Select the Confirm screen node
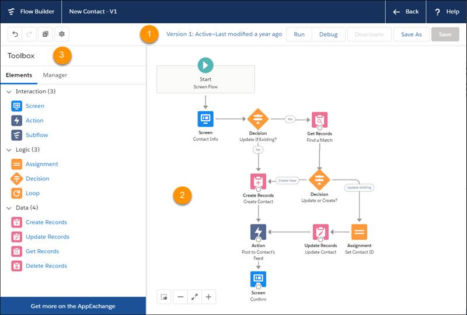The width and height of the screenshot is (467, 315). (258, 279)
